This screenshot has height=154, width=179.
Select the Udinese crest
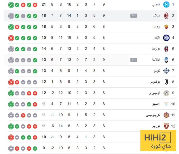(166, 93)
